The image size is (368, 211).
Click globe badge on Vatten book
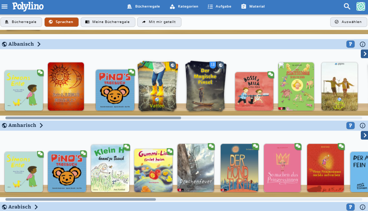click(x=172, y=65)
